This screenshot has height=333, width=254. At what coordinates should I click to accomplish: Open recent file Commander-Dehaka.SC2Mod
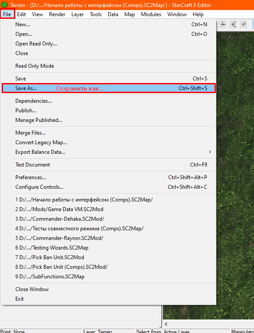[x=109, y=219]
